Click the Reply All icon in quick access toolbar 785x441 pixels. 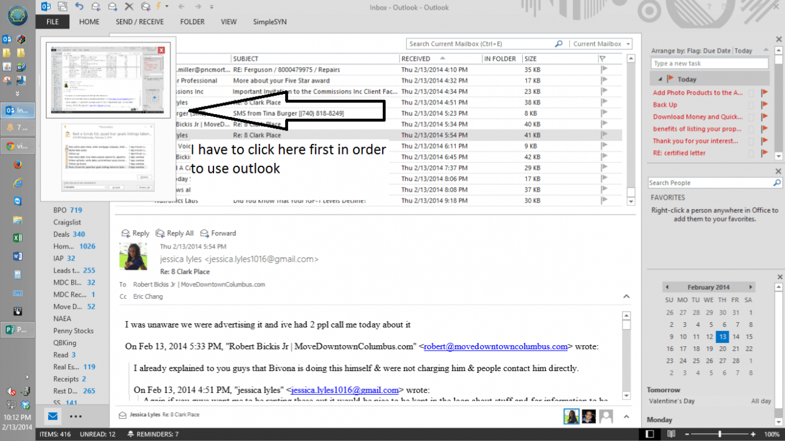pyautogui.click(x=145, y=6)
